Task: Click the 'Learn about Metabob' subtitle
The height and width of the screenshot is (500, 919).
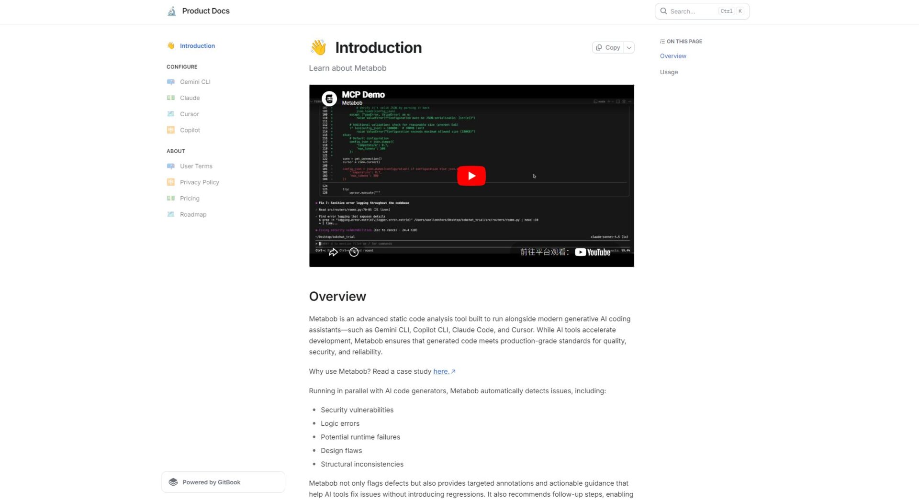Action: point(347,68)
